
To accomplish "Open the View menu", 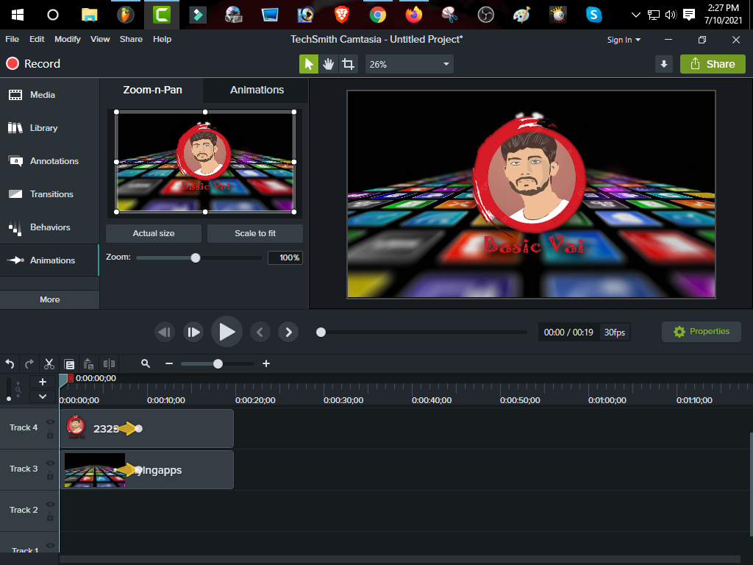I will pyautogui.click(x=100, y=40).
